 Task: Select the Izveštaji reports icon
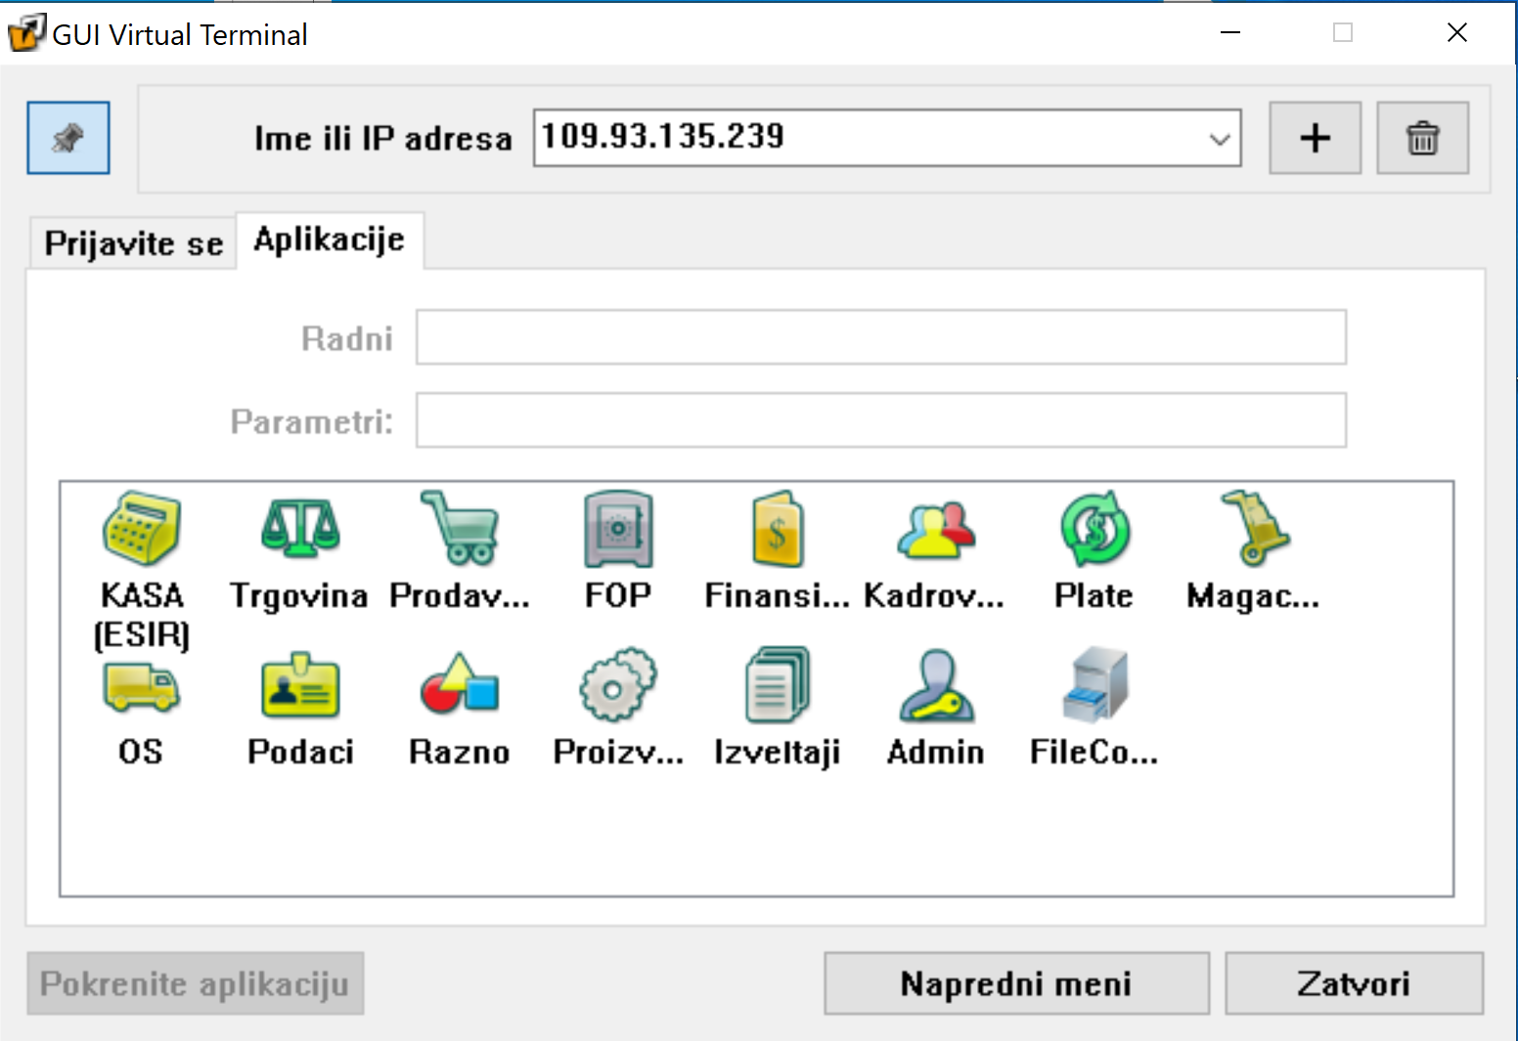[x=777, y=686]
